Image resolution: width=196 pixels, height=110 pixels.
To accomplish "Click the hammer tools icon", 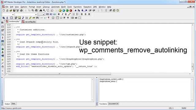I will [111, 10].
